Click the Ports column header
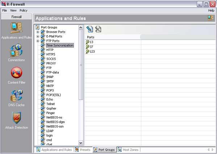 [113, 37]
